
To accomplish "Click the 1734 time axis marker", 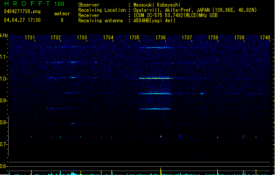I will [108, 38].
